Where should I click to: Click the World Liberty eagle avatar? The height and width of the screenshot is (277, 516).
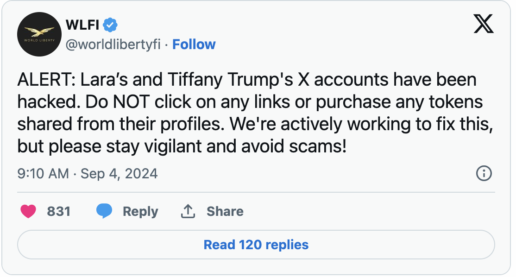[39, 35]
